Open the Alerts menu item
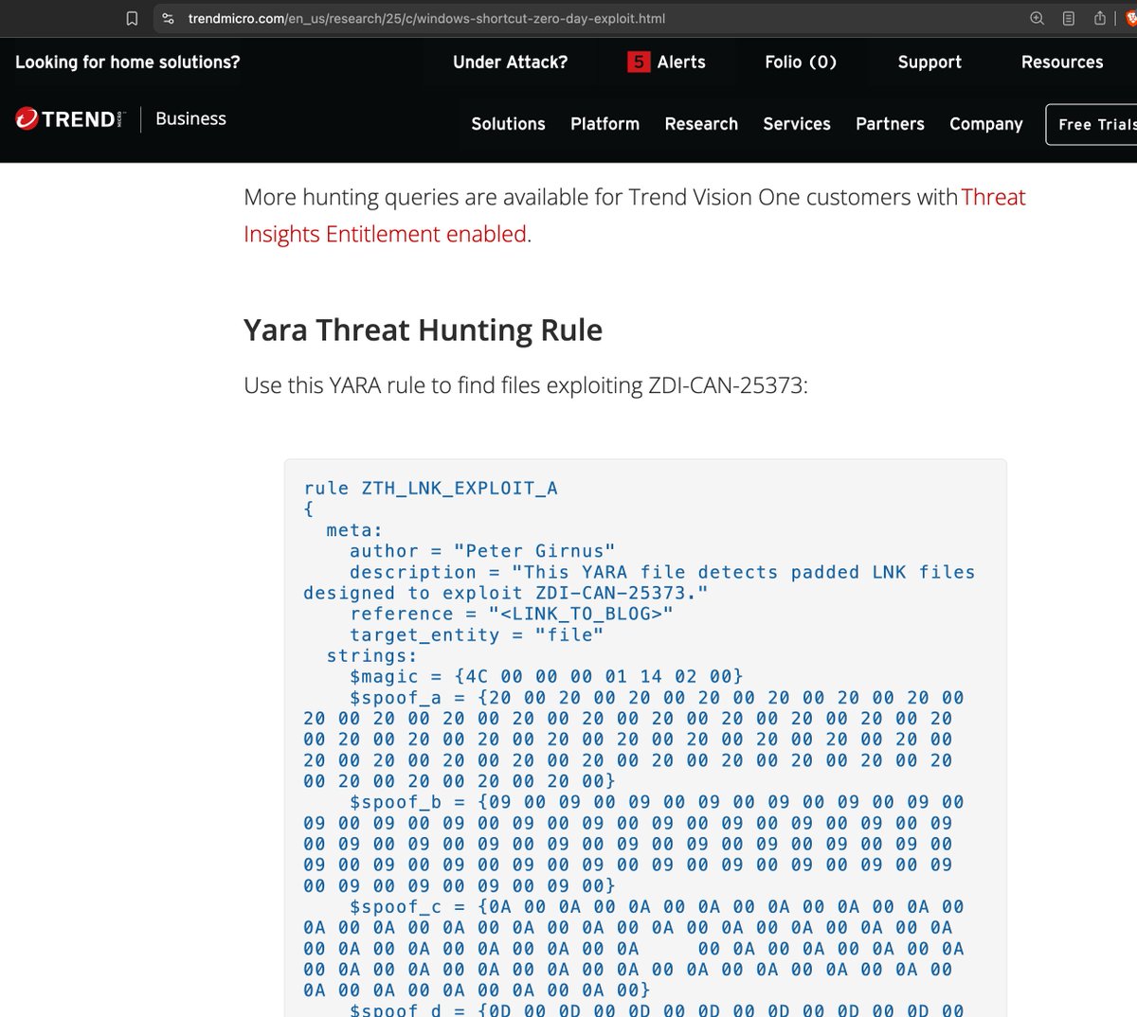This screenshot has width=1137, height=1017. pyautogui.click(x=681, y=62)
